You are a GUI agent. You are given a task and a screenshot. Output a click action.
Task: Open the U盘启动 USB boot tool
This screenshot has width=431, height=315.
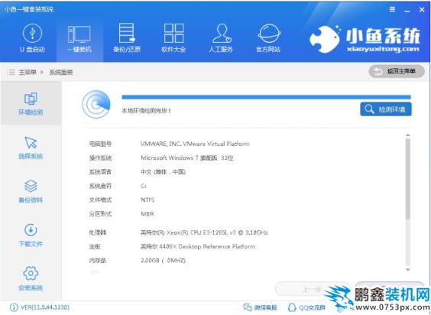pos(32,38)
